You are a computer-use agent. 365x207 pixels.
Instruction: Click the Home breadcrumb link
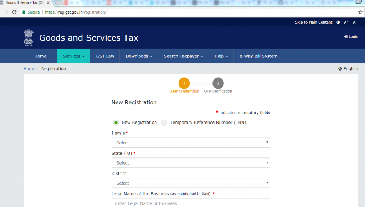(x=29, y=69)
